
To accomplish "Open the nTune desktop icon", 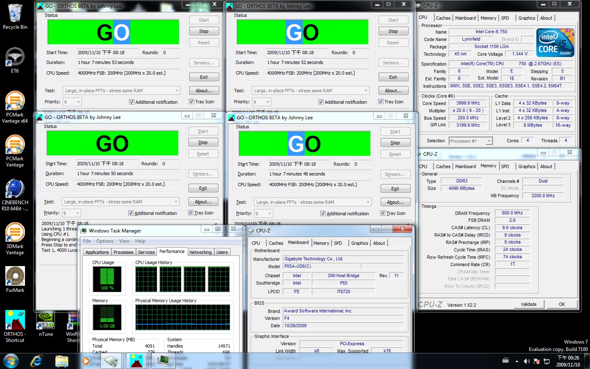I will tap(46, 325).
